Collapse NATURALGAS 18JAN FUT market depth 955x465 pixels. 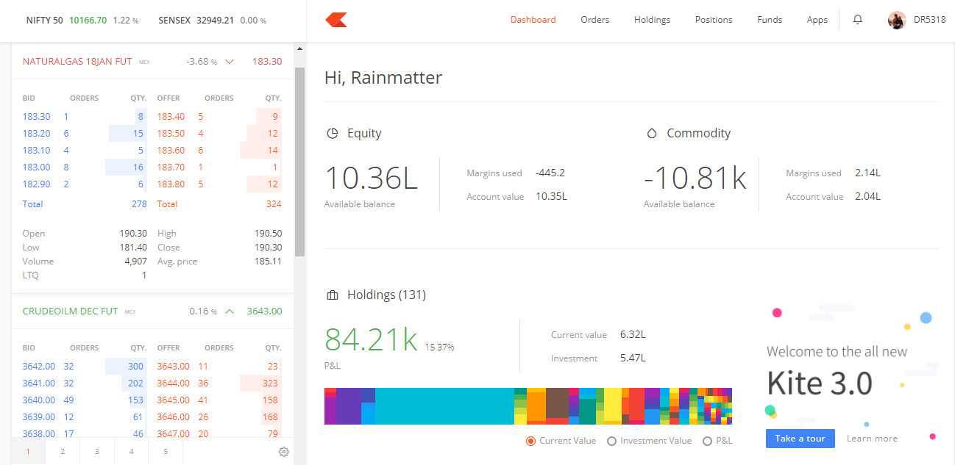pyautogui.click(x=230, y=62)
